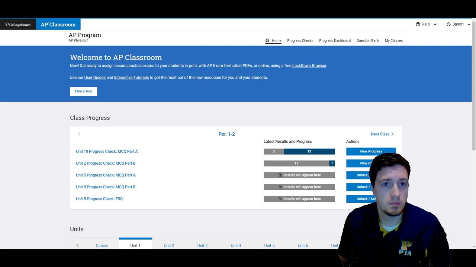Click the Home house icon
Screen dimensions: 476x267
(x=267, y=40)
